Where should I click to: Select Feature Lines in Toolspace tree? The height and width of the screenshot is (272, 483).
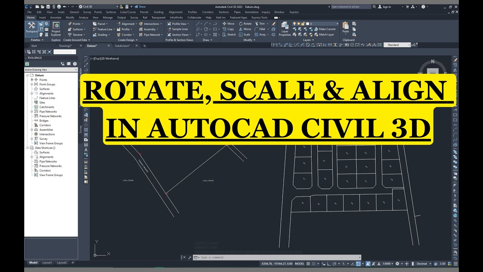(x=47, y=98)
